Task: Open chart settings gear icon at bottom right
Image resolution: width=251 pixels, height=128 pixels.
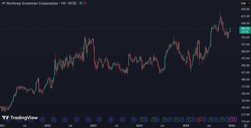Action: [x=245, y=126]
